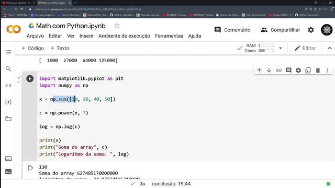Screen dimensions: 335x188
Task: Click the log = np.log(c) line
Action: coord(60,126)
